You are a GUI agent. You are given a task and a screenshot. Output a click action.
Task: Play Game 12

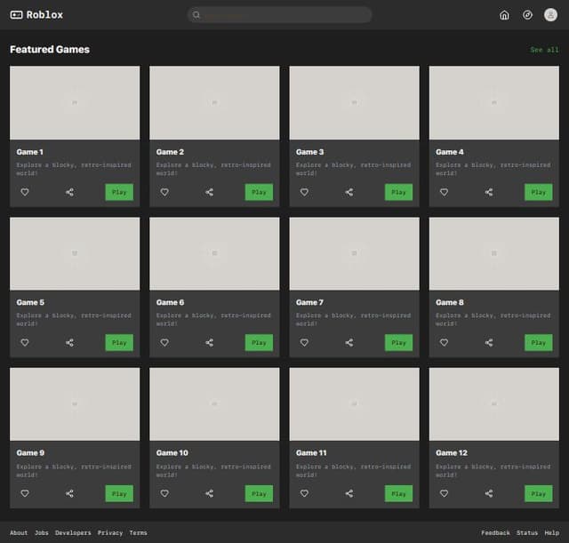click(539, 493)
